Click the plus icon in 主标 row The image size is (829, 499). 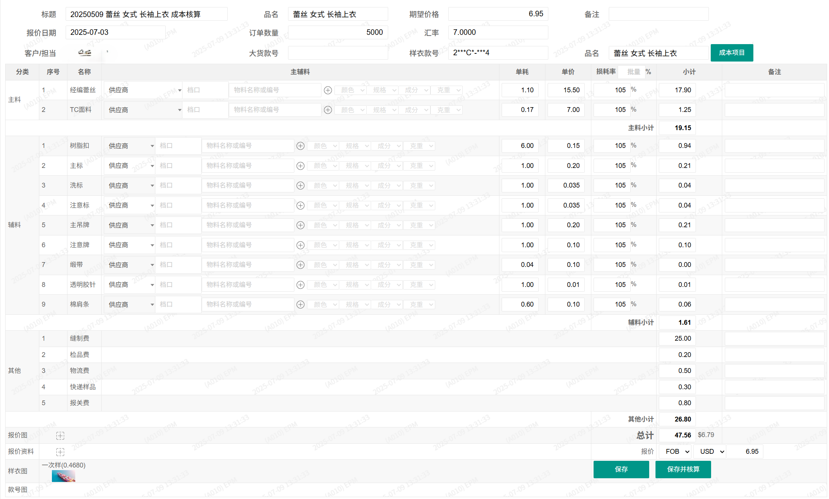(x=300, y=166)
